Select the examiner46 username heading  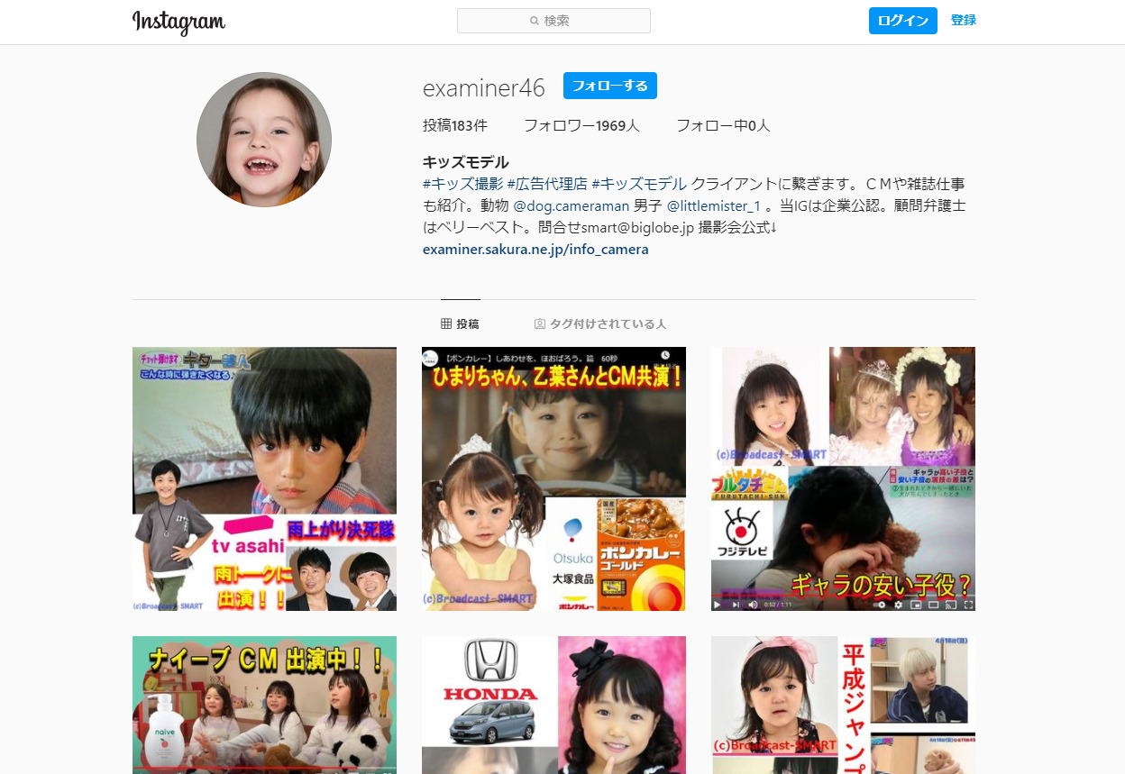pyautogui.click(x=484, y=87)
